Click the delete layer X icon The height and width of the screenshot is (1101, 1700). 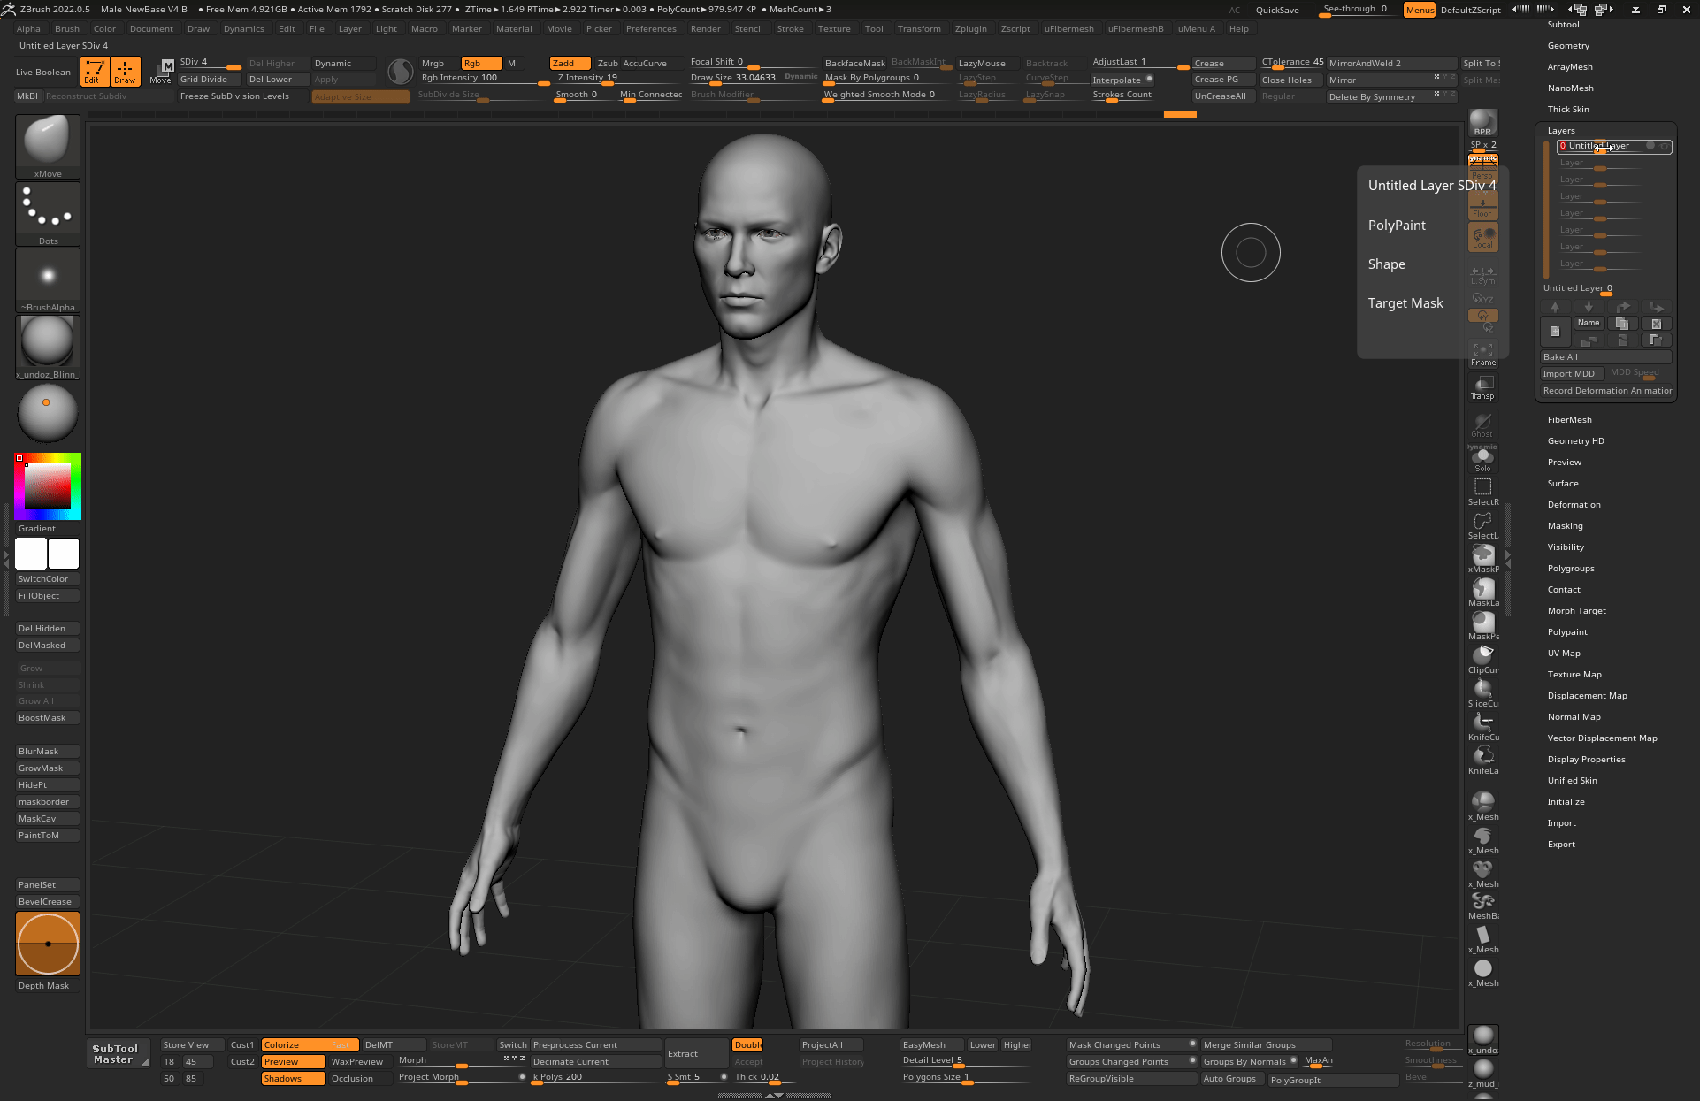click(x=1656, y=324)
